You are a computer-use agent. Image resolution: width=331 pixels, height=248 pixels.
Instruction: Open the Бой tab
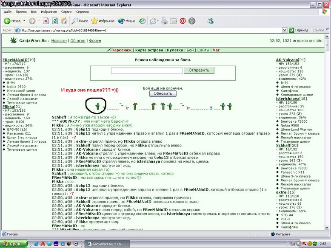coord(190,50)
